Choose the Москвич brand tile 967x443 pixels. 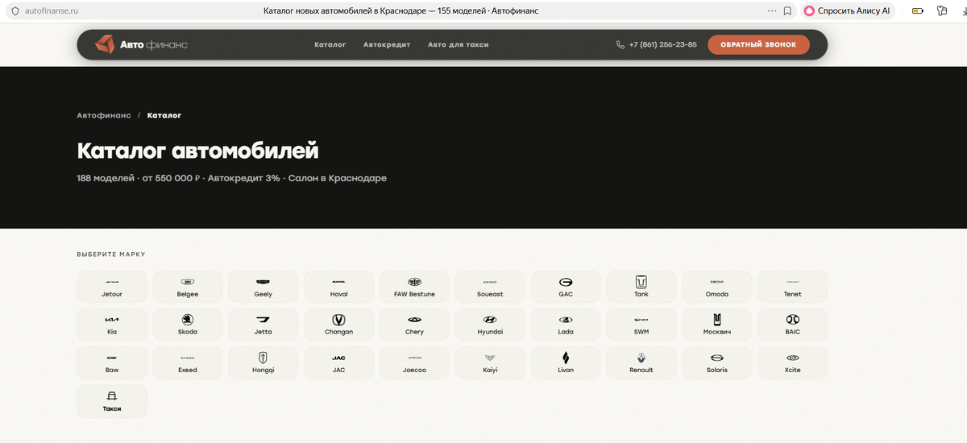tap(717, 325)
